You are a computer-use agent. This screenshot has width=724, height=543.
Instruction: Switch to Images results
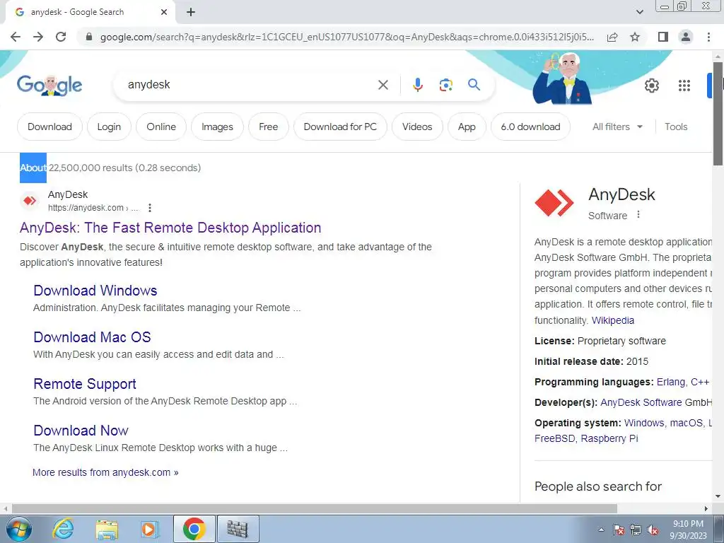217,127
